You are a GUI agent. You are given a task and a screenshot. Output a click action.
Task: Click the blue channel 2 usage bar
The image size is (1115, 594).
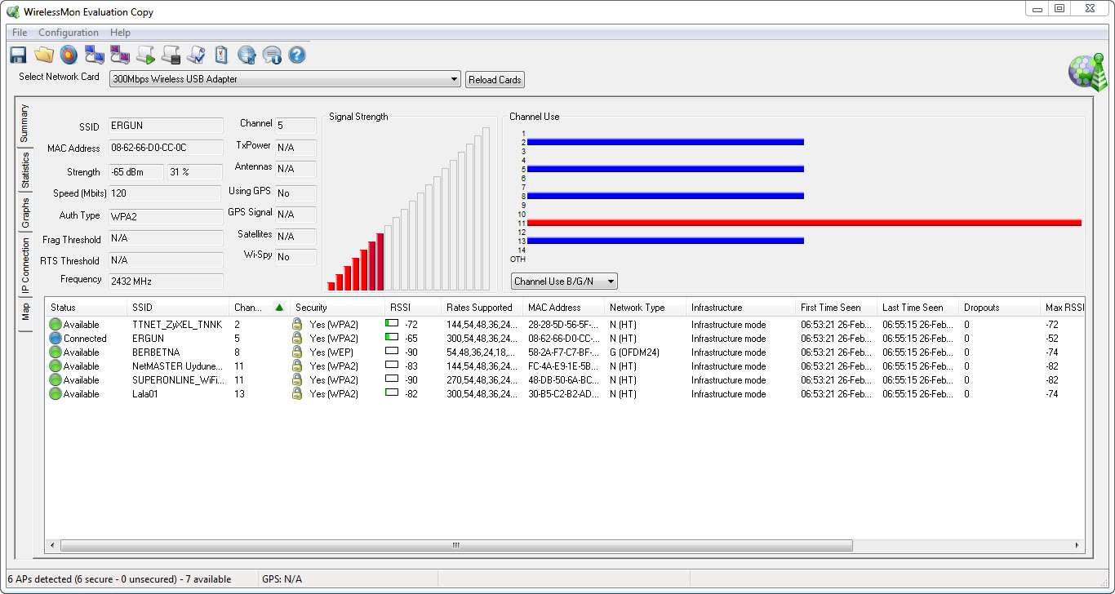665,142
